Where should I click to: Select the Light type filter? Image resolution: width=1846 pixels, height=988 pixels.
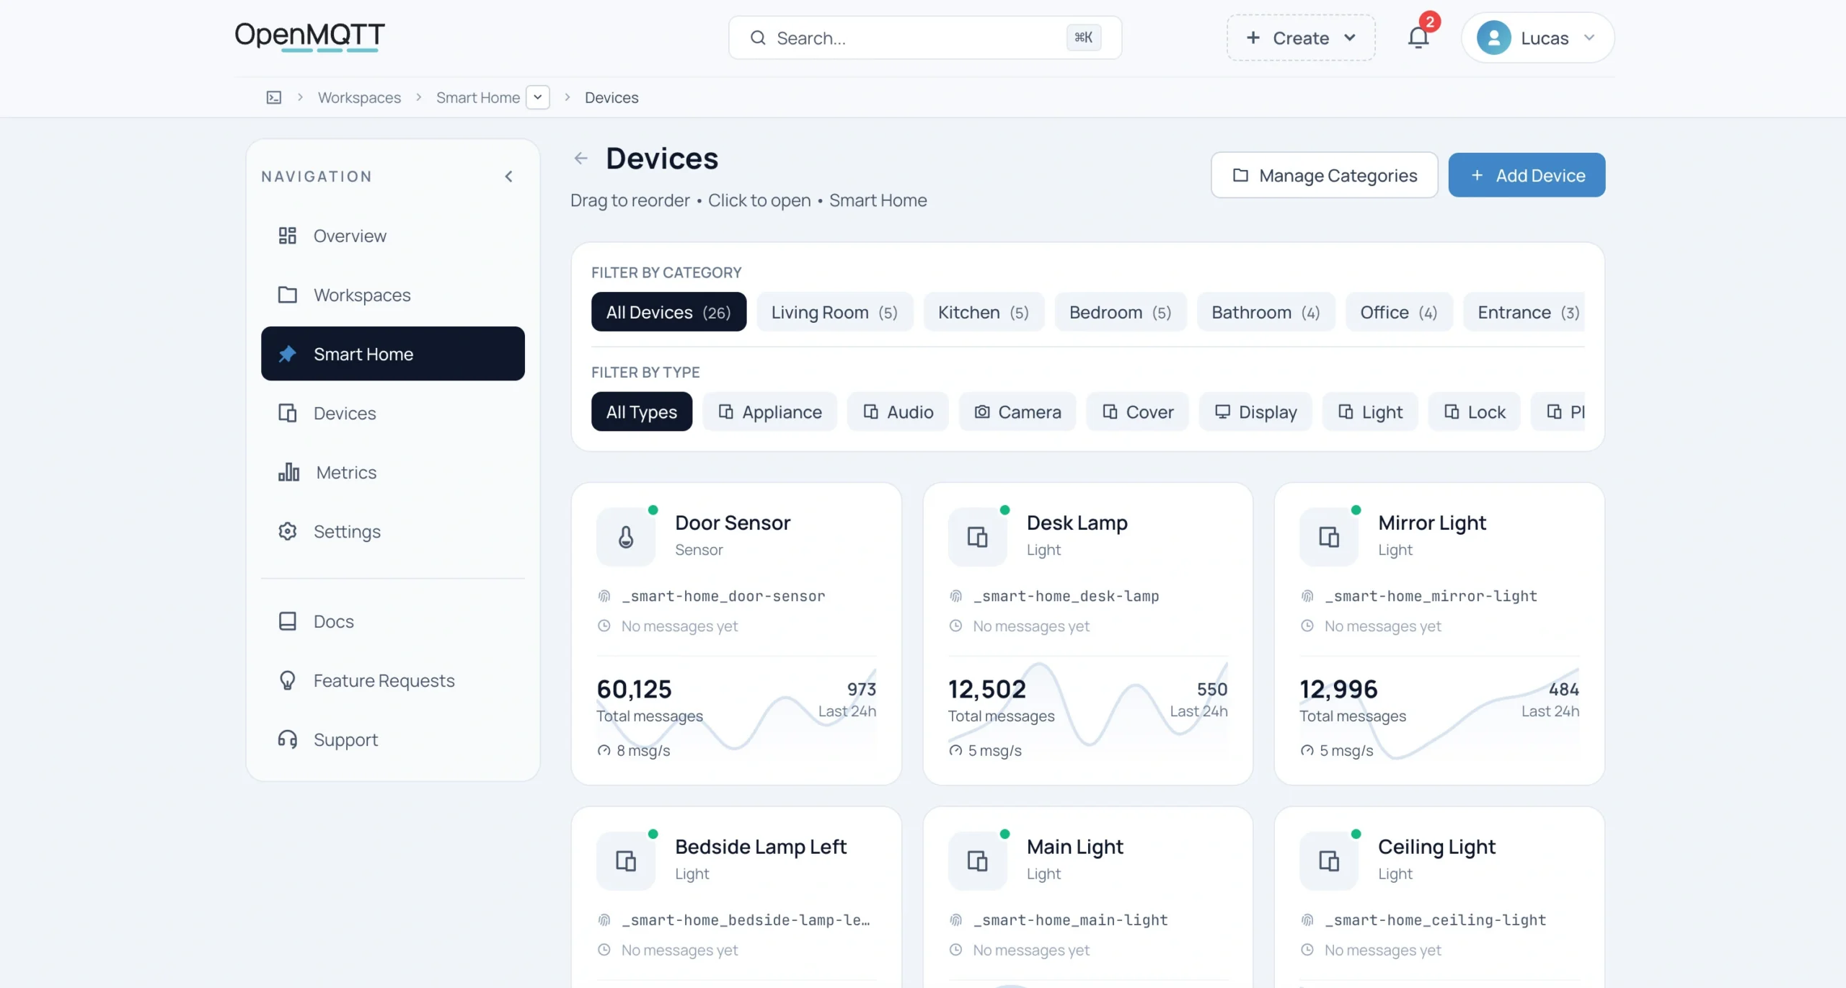pyautogui.click(x=1370, y=411)
